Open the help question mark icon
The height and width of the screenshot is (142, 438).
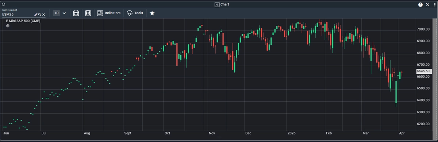point(420,4)
